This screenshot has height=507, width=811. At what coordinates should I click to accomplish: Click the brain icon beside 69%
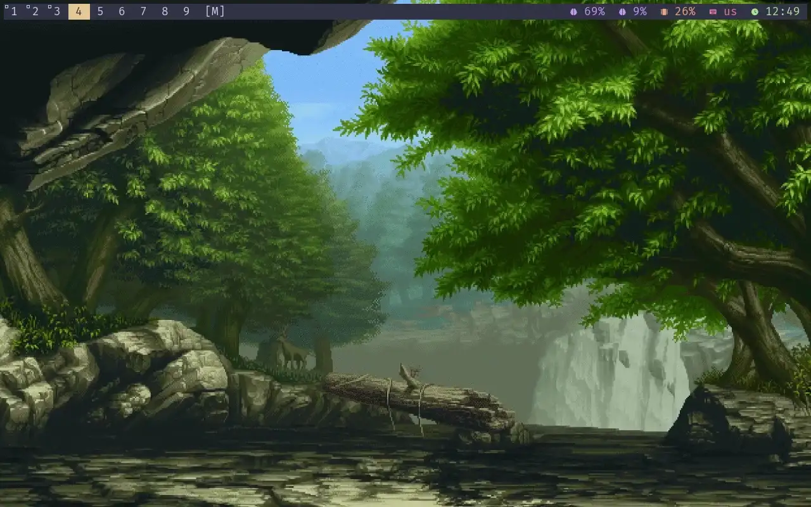(573, 11)
